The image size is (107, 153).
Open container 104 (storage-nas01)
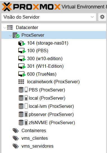(x=48, y=43)
